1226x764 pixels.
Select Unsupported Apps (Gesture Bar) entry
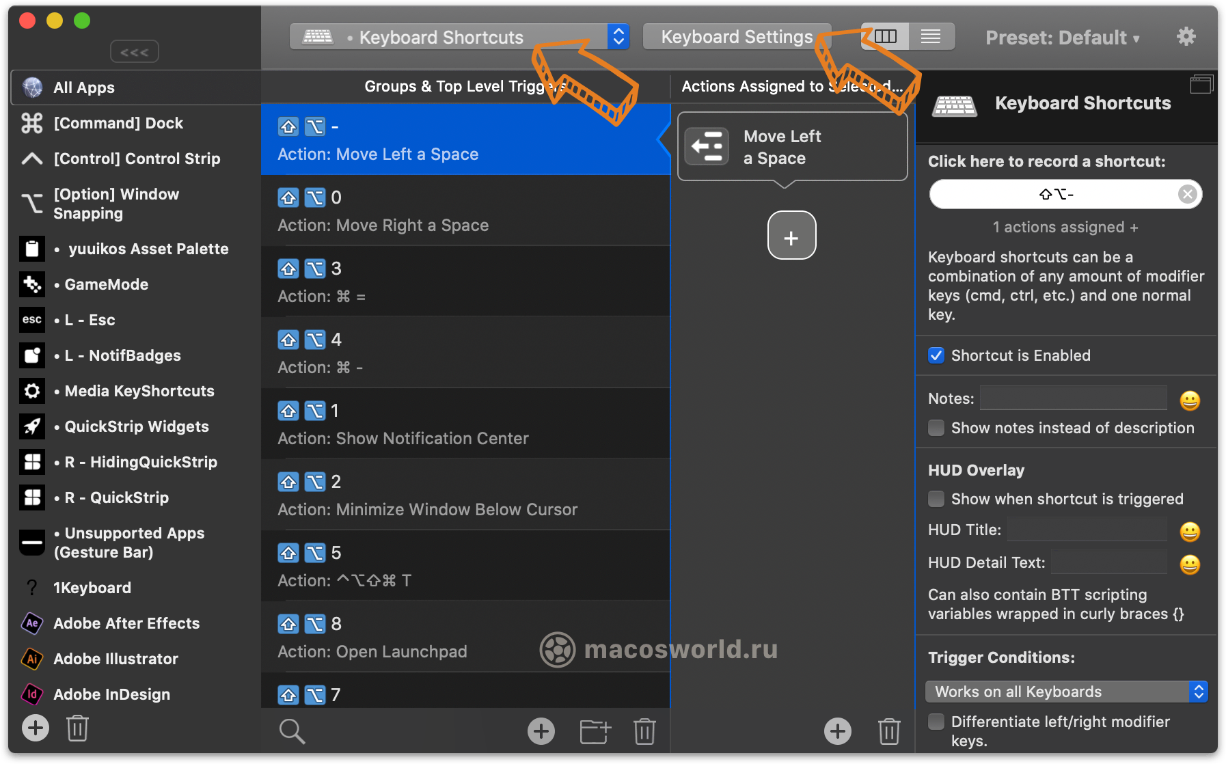(x=136, y=543)
